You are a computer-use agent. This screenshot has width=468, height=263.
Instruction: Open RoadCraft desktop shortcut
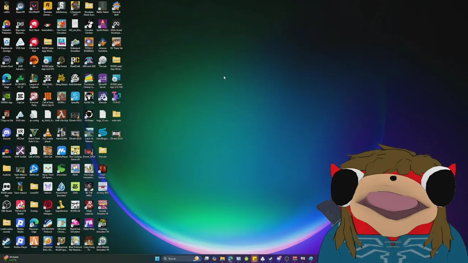click(x=75, y=62)
